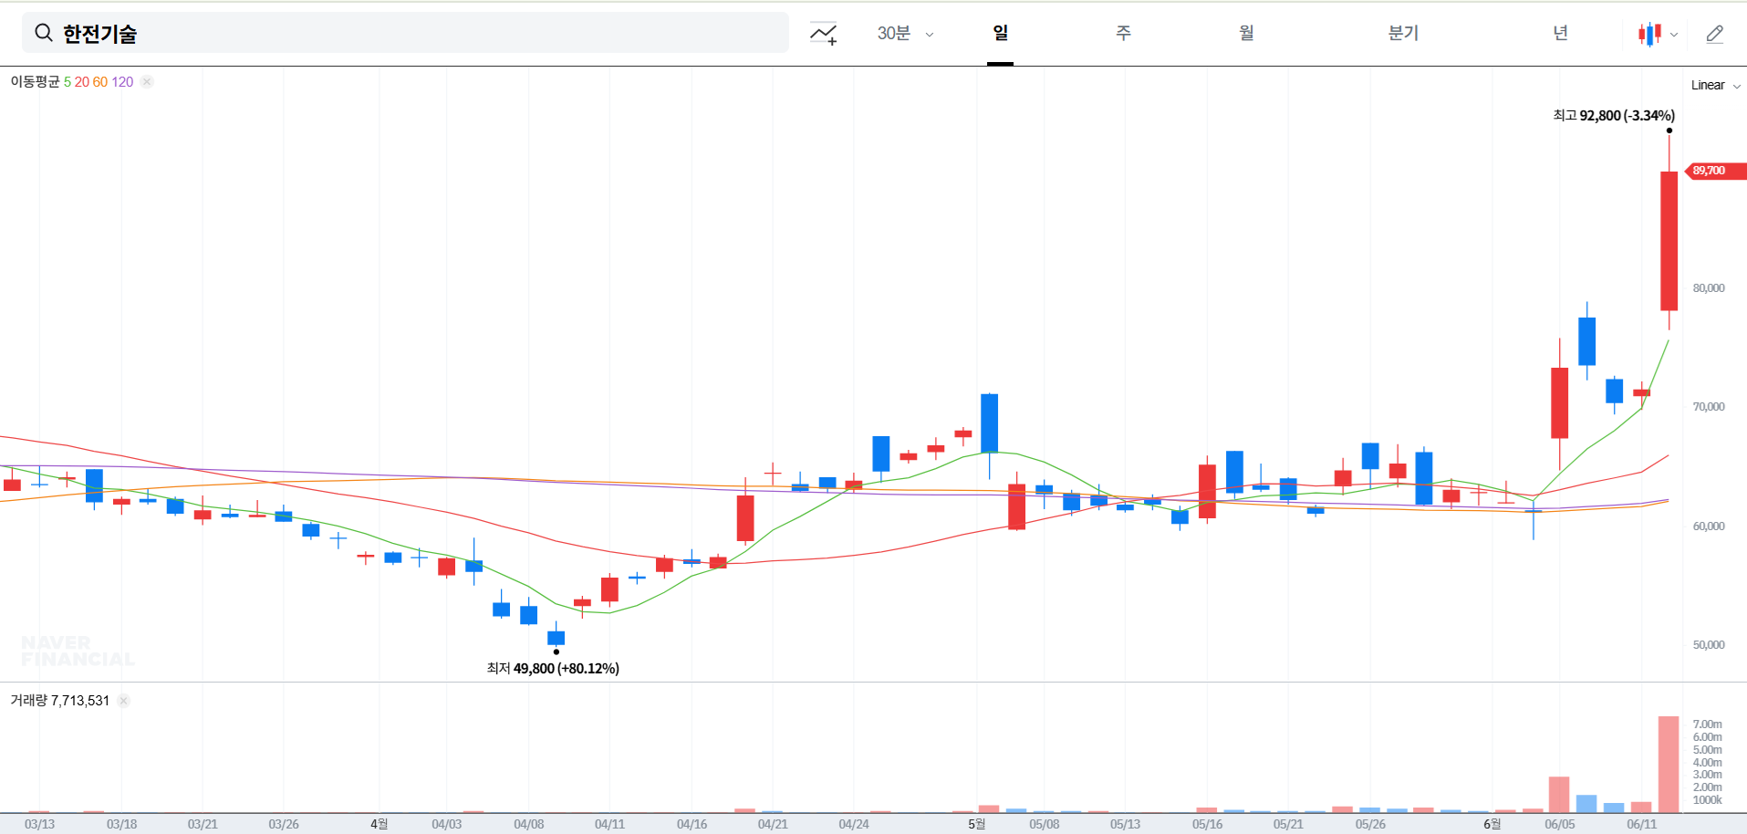
Task: Click the 60,000 price axis label
Action: [x=1709, y=526]
